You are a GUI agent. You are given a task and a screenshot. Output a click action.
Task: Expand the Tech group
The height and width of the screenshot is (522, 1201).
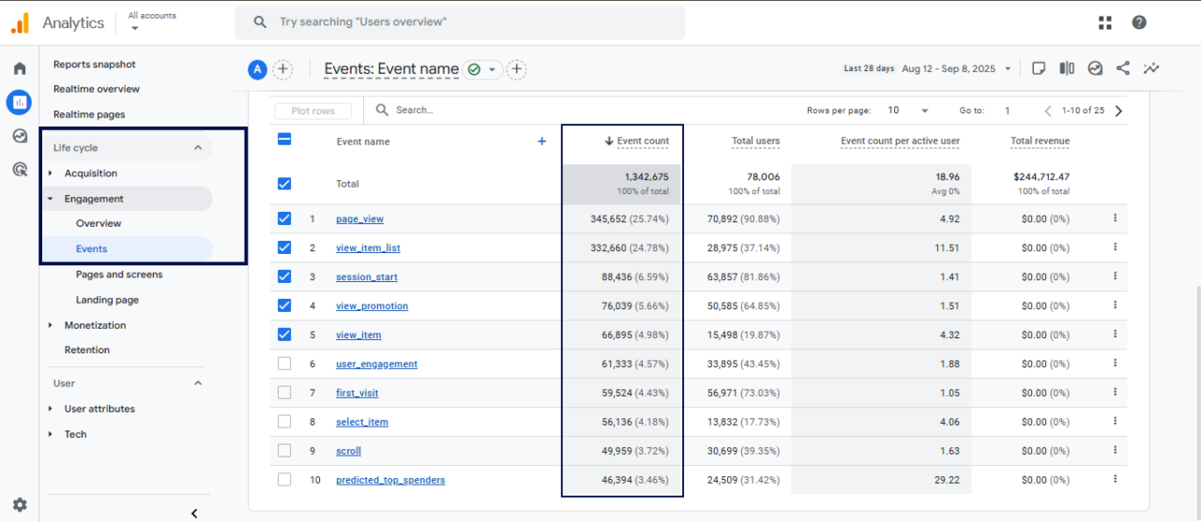[51, 434]
